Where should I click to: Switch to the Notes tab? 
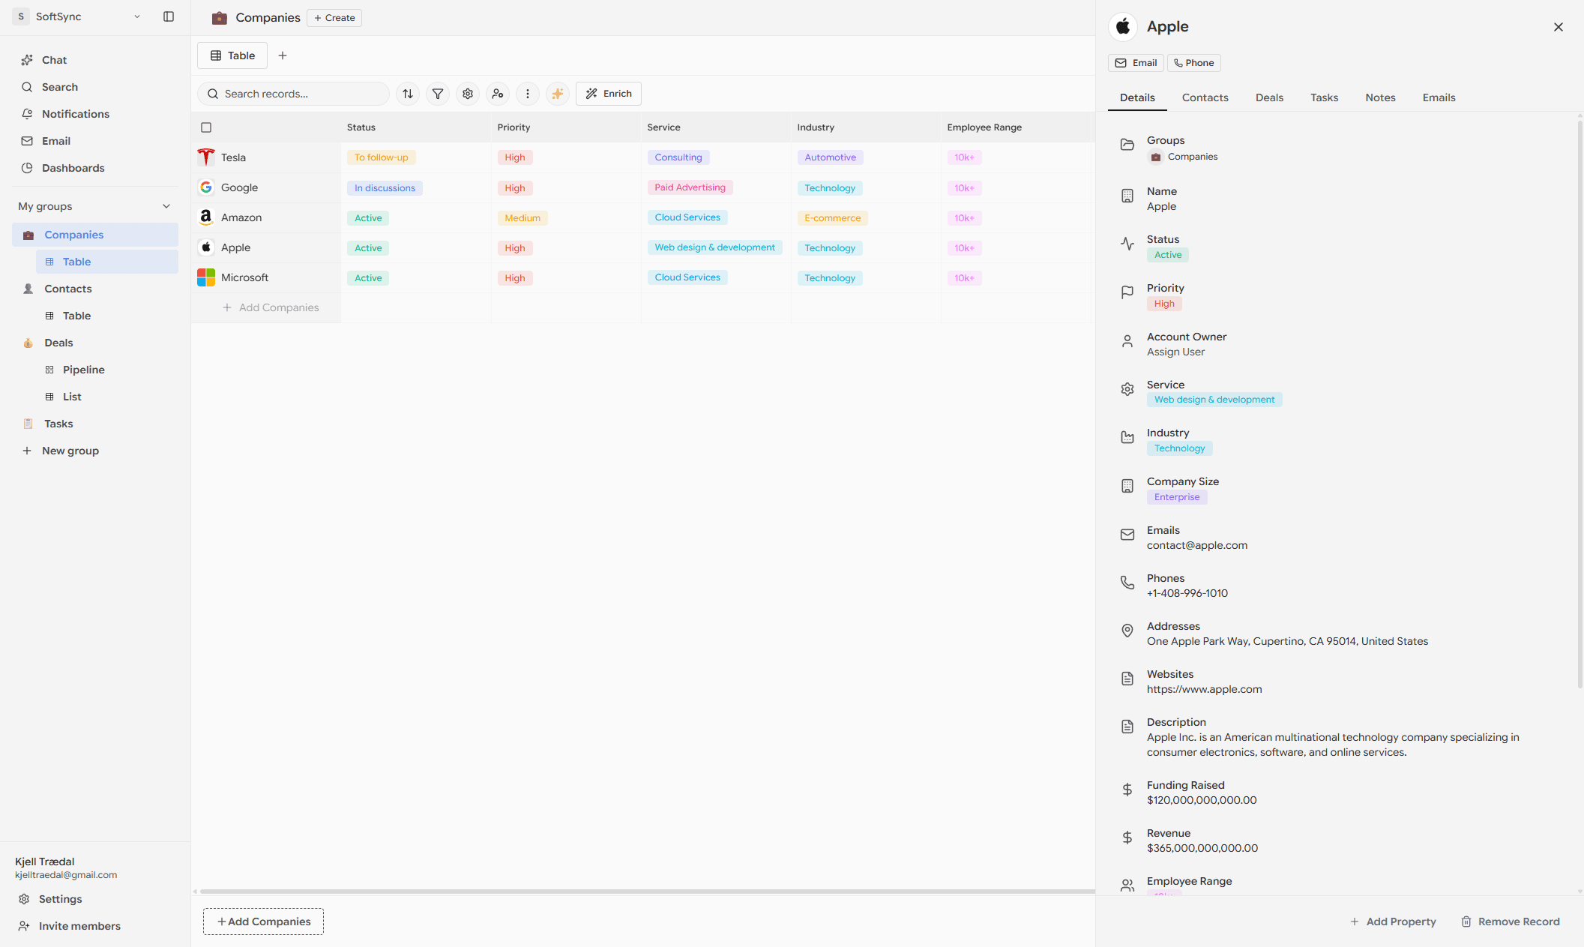click(x=1380, y=97)
